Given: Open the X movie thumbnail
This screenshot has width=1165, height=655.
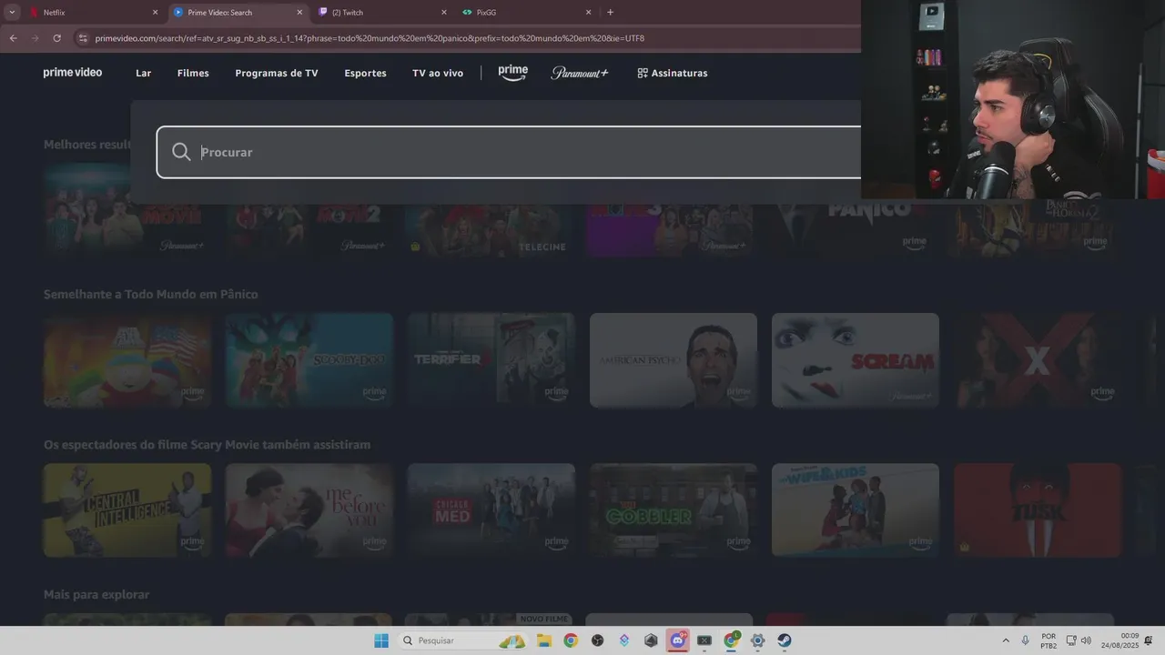Looking at the screenshot, I should pos(1038,360).
